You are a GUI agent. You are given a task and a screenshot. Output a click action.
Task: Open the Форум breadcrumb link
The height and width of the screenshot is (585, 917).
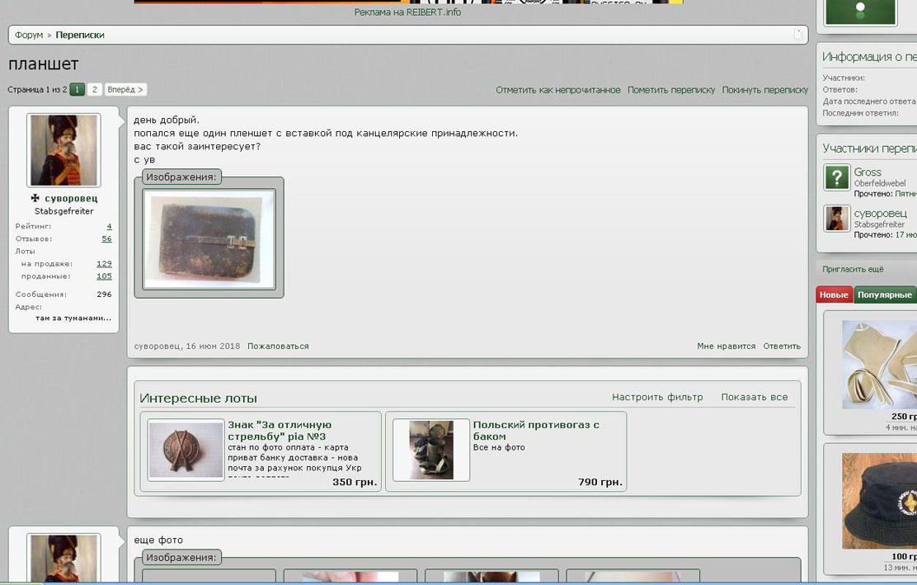(29, 35)
